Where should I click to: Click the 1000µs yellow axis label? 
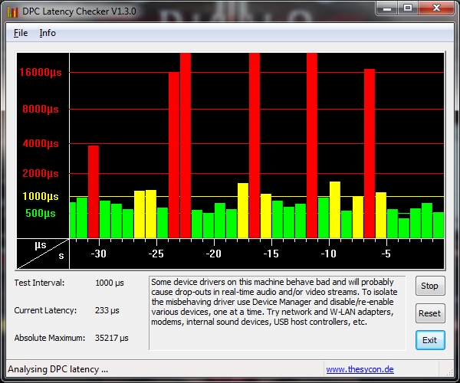coord(41,196)
